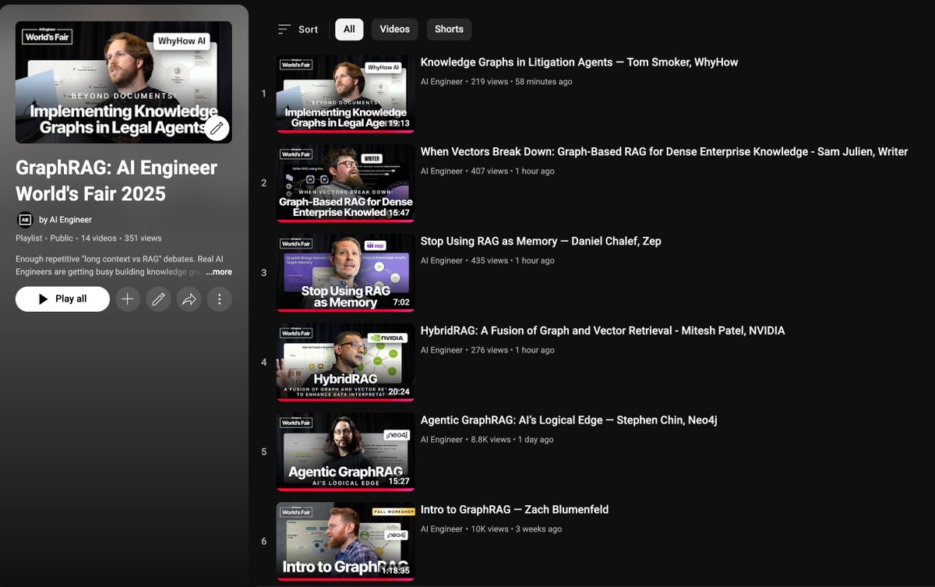Select the Videos filter chip
The height and width of the screenshot is (587, 935).
[x=394, y=30]
